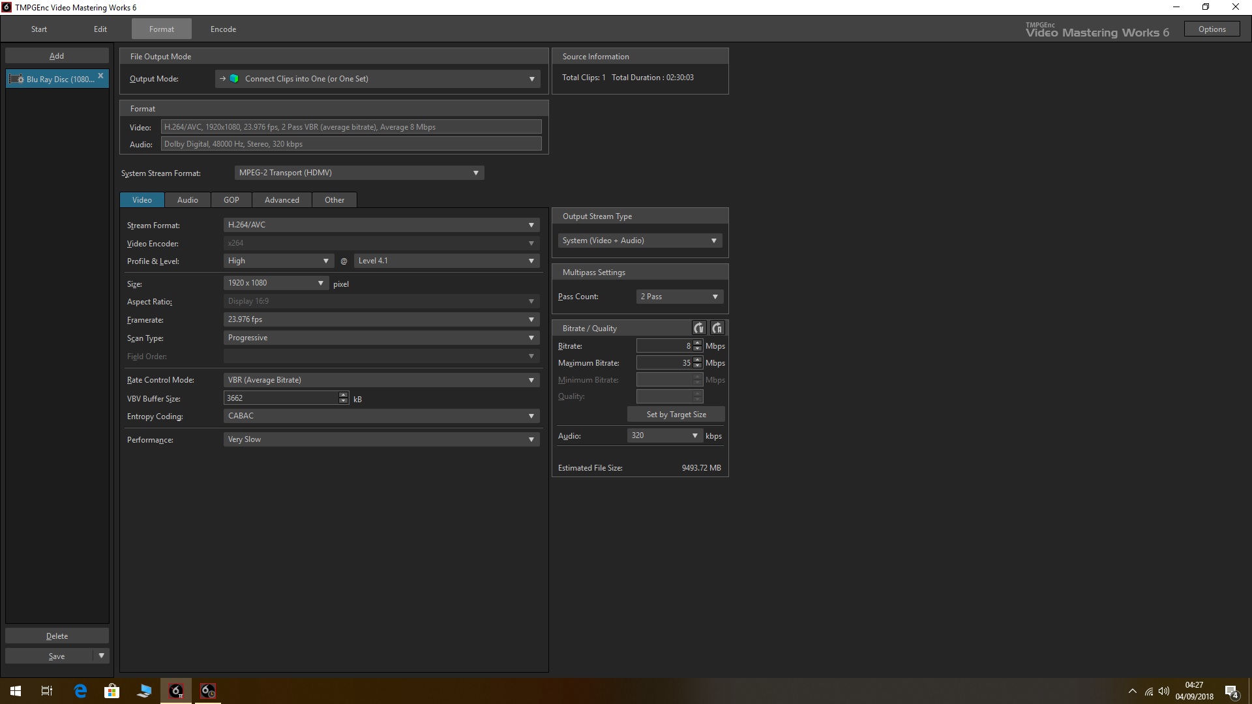Open the Action Center notification icon
This screenshot has height=704, width=1252.
coord(1231,692)
